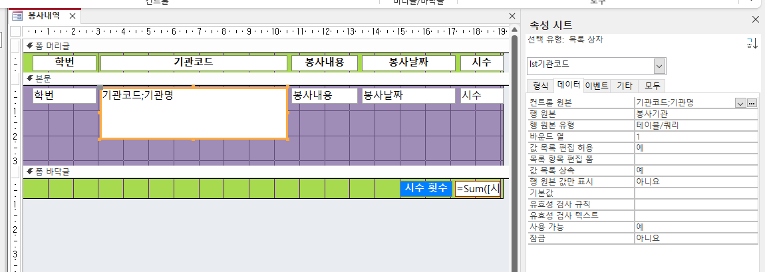Viewport: 765px width, 272px height.
Task: Click the 봉사내역 form tab icon
Action: [17, 15]
